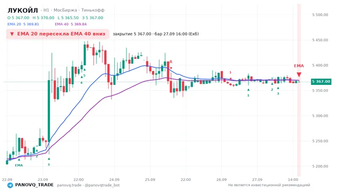Click the 25.09 date axis label
The height and width of the screenshot is (191, 339).
pos(150,179)
